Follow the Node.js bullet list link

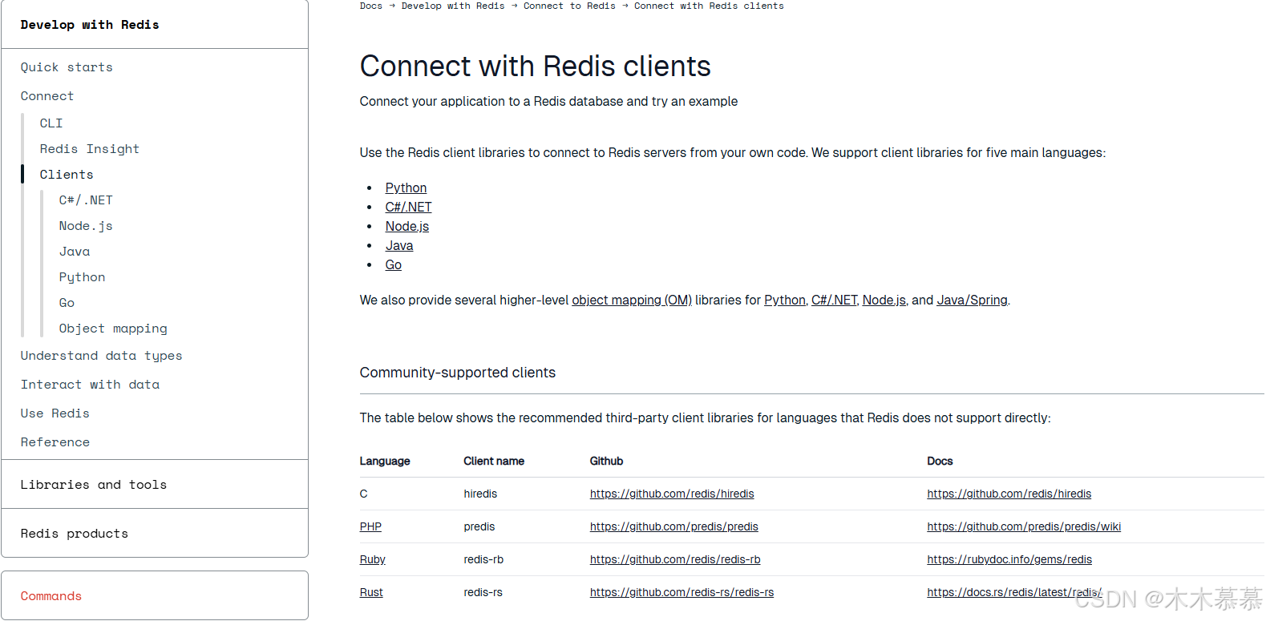point(407,226)
